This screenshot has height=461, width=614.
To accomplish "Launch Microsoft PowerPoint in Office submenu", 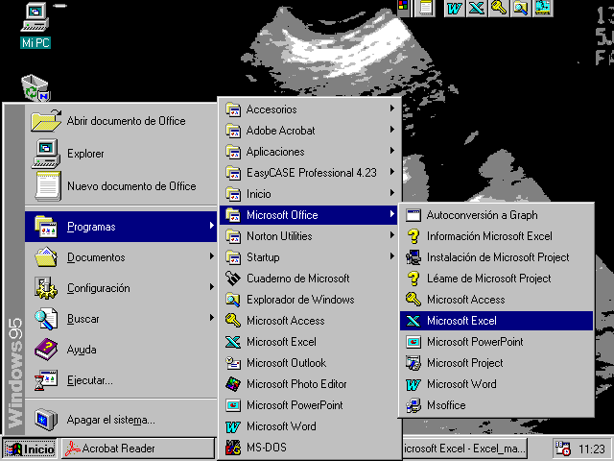I will 497,342.
